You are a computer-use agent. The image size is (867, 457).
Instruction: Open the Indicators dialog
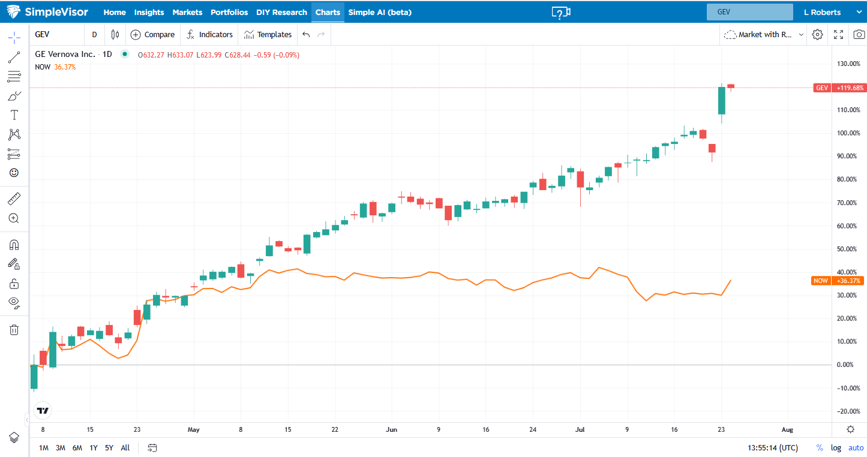209,35
